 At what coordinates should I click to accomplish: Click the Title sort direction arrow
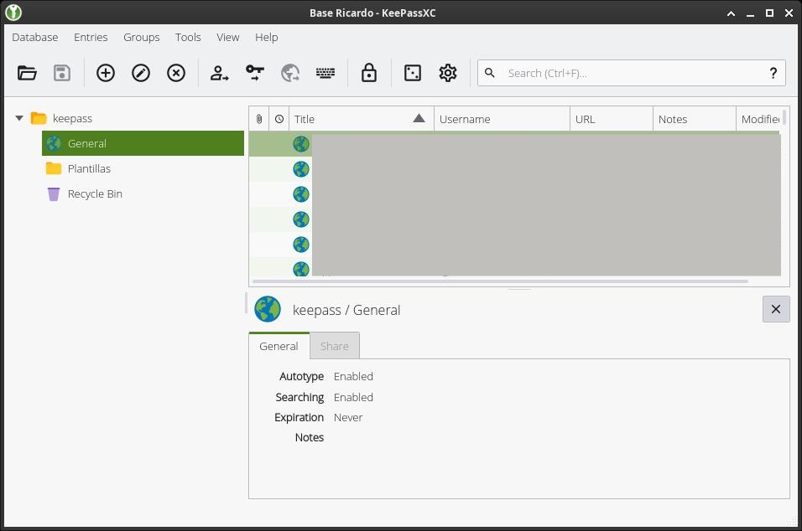coord(419,118)
